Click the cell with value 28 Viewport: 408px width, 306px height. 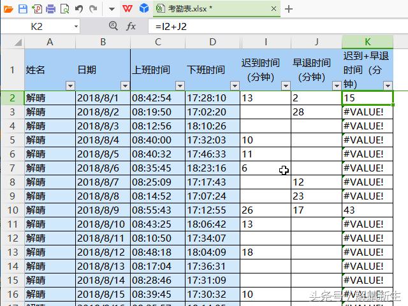[316, 112]
